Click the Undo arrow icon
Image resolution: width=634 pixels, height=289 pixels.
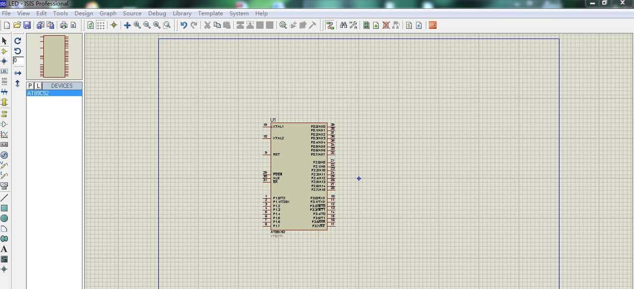184,25
